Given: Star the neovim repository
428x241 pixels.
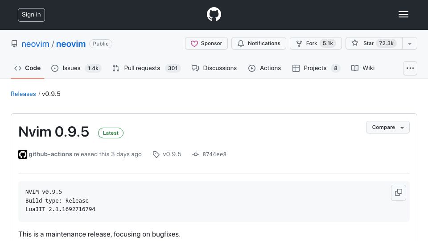Looking at the screenshot, I should tap(374, 43).
